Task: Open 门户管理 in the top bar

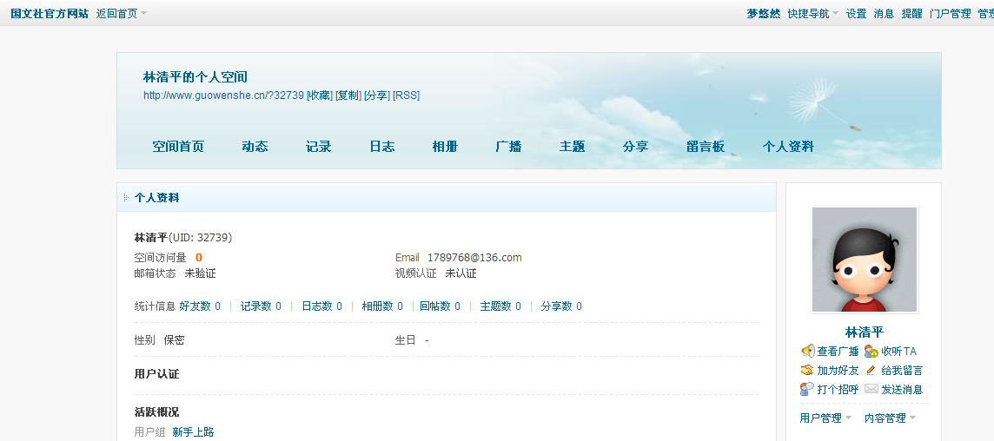Action: [x=951, y=13]
